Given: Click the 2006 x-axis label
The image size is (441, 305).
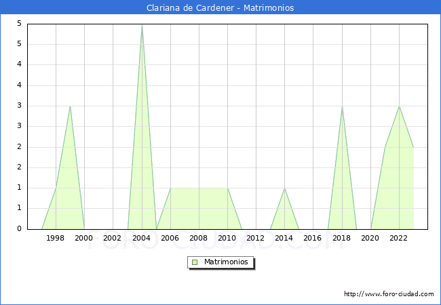Looking at the screenshot, I should (170, 238).
